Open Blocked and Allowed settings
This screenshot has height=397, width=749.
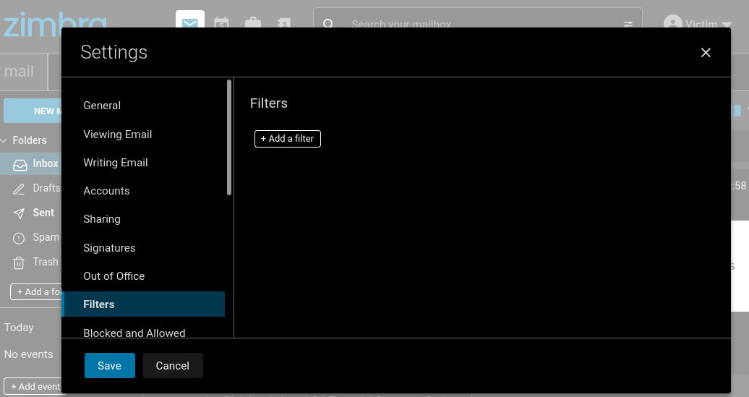click(x=134, y=333)
